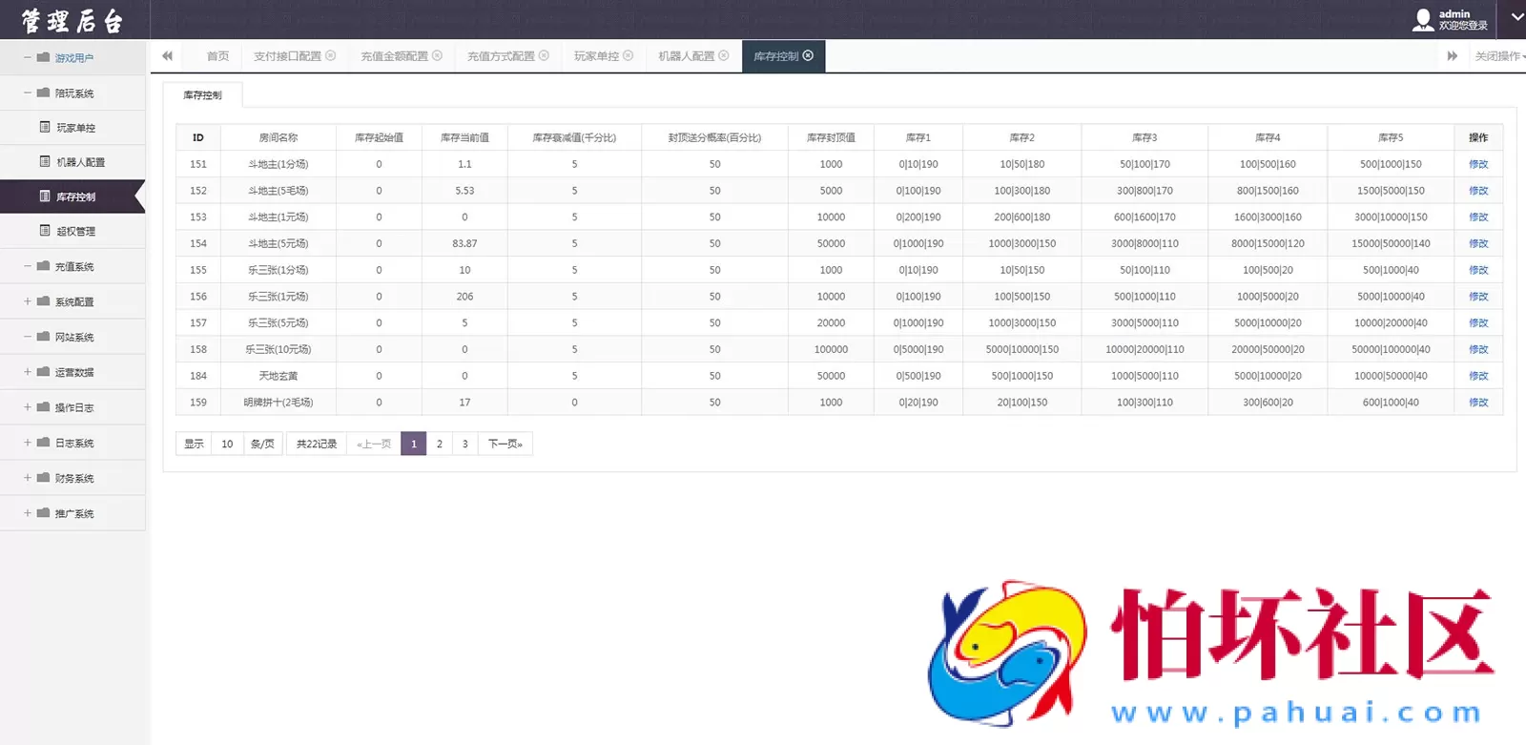Click the current page 1 button
Screen dimensions: 1526x745
click(x=414, y=444)
